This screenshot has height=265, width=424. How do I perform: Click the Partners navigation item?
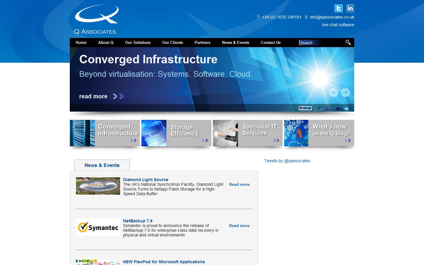[x=202, y=42]
